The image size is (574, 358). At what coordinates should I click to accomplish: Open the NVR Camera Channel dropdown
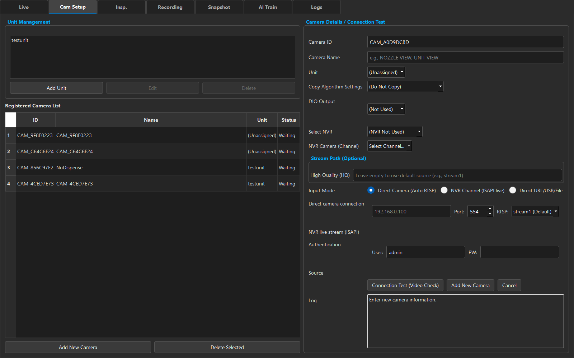[x=390, y=146]
